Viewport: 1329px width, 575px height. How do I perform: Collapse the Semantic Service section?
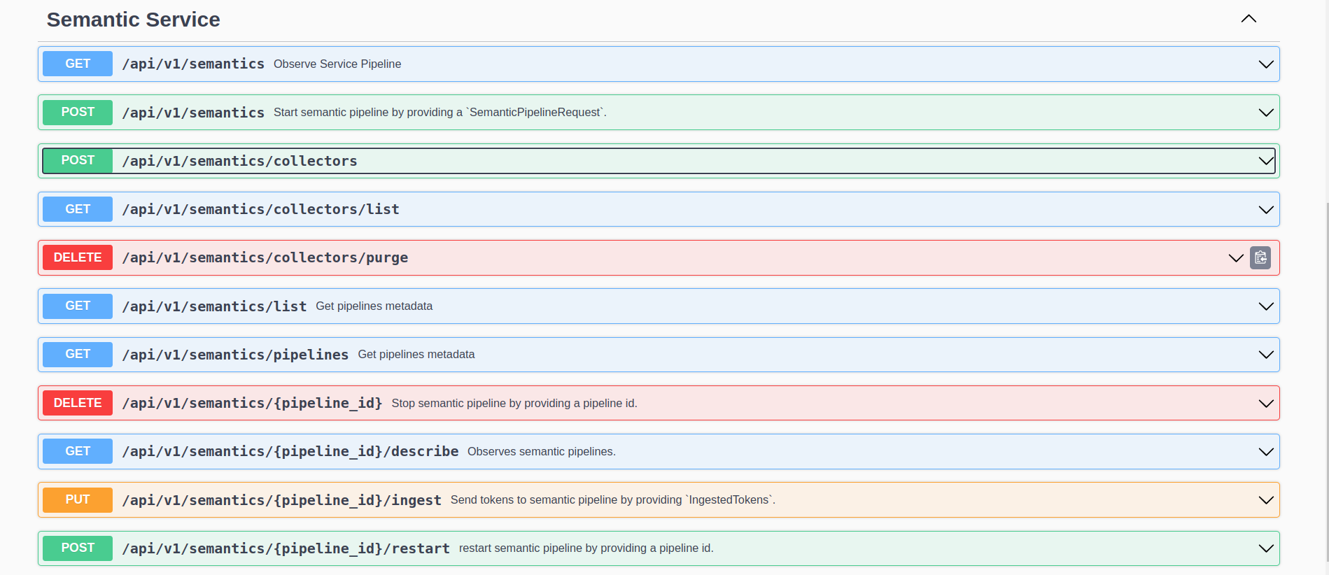[1249, 19]
